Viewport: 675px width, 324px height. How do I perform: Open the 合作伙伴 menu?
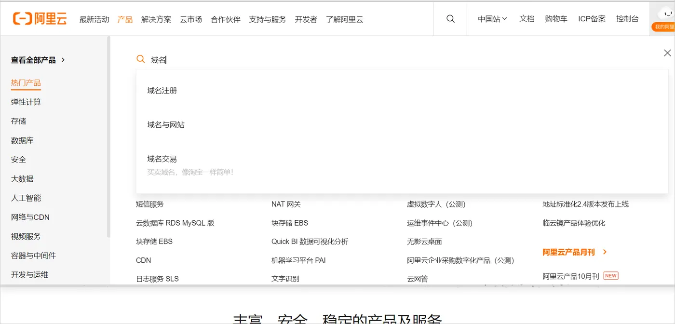point(226,19)
